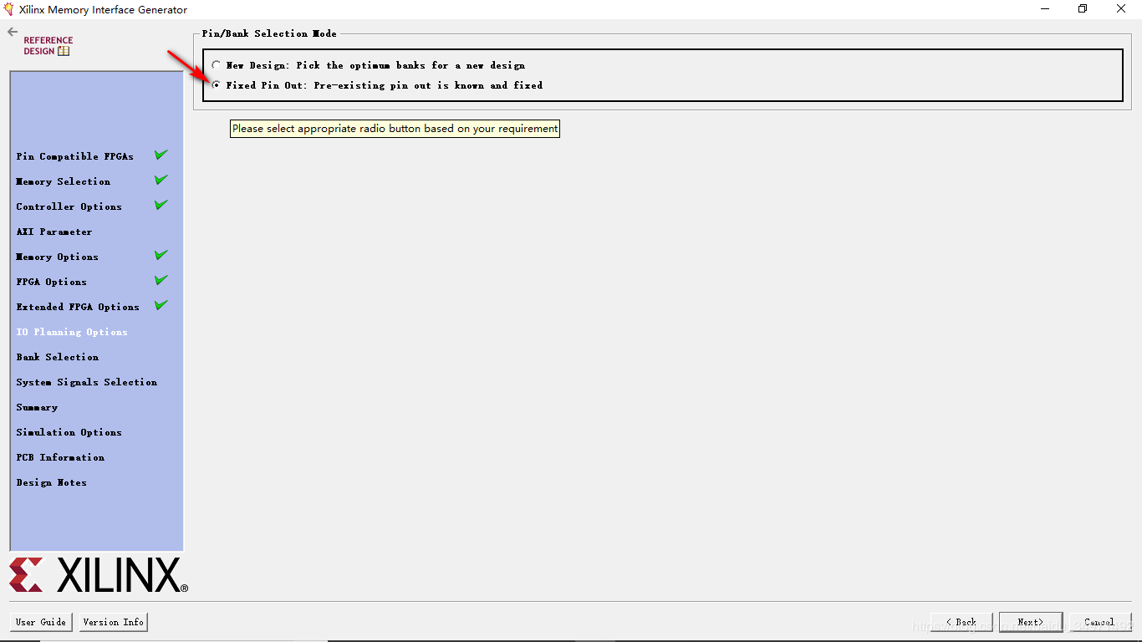Click the radio button hint tooltip text
Image resolution: width=1142 pixels, height=642 pixels.
click(395, 129)
